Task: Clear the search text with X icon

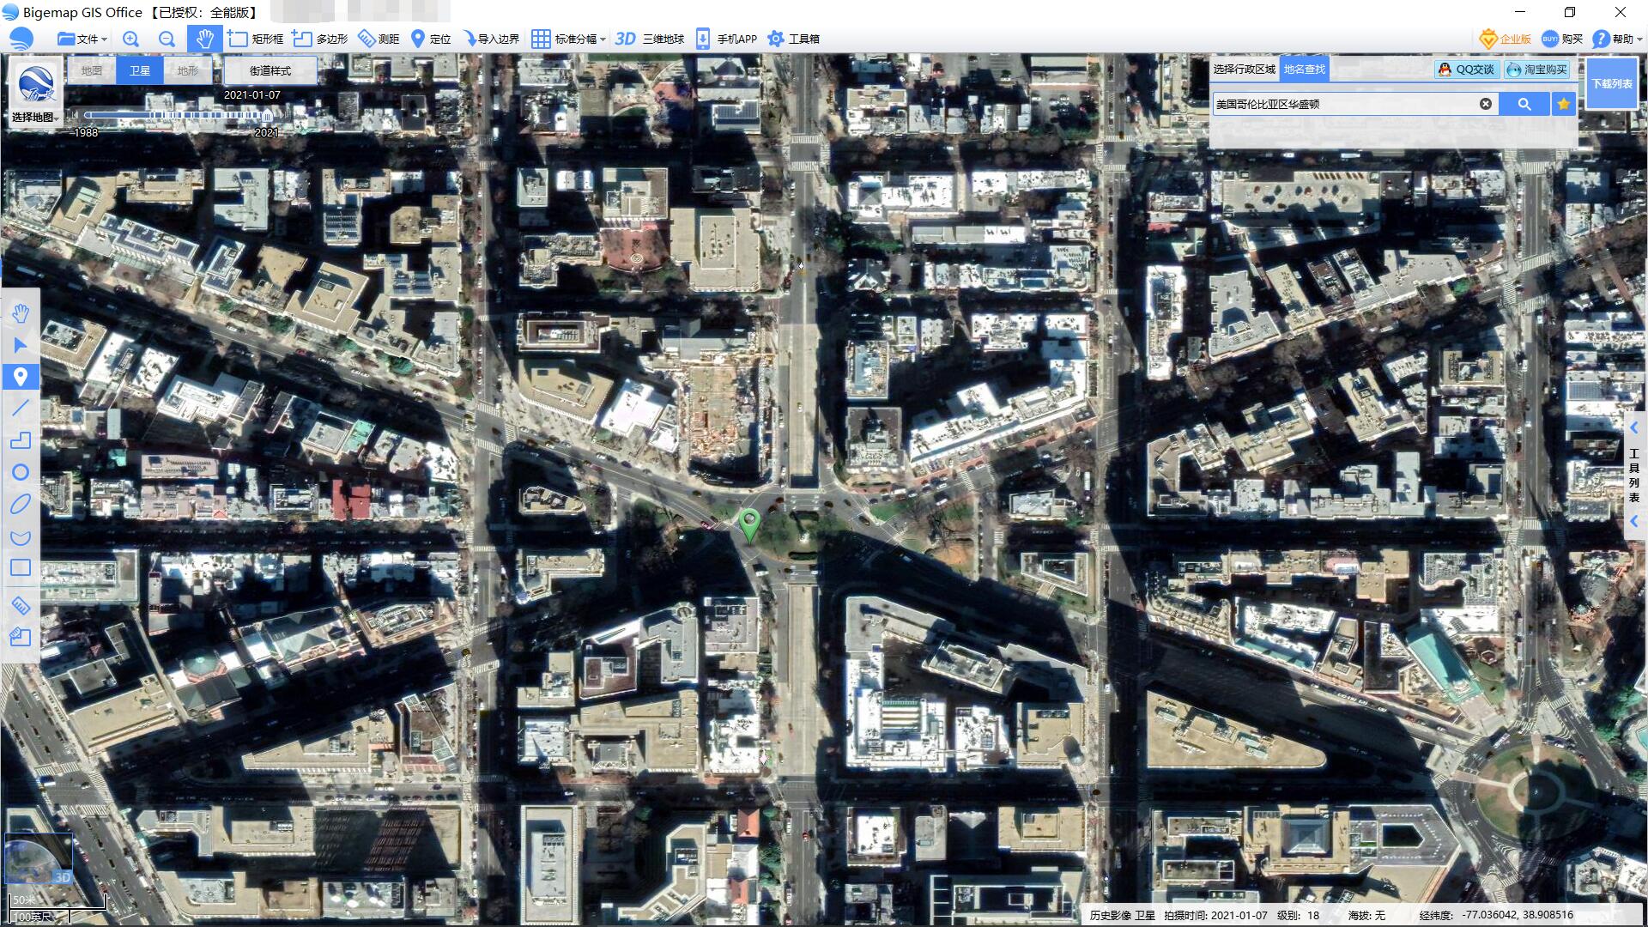Action: (1486, 104)
